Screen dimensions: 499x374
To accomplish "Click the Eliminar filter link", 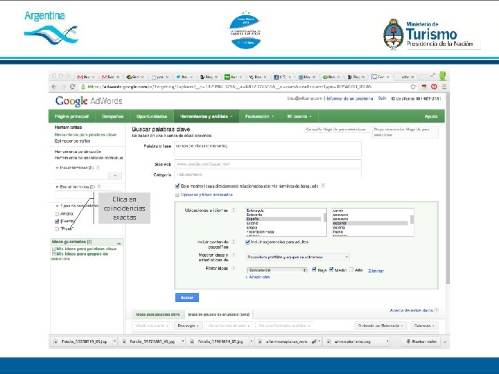I will (376, 271).
